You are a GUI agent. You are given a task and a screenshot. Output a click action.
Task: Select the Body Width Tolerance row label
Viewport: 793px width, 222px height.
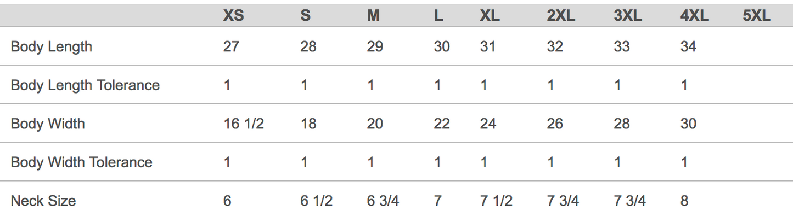(81, 162)
